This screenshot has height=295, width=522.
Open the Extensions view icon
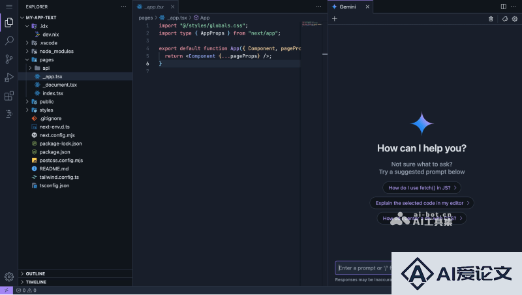(x=9, y=96)
